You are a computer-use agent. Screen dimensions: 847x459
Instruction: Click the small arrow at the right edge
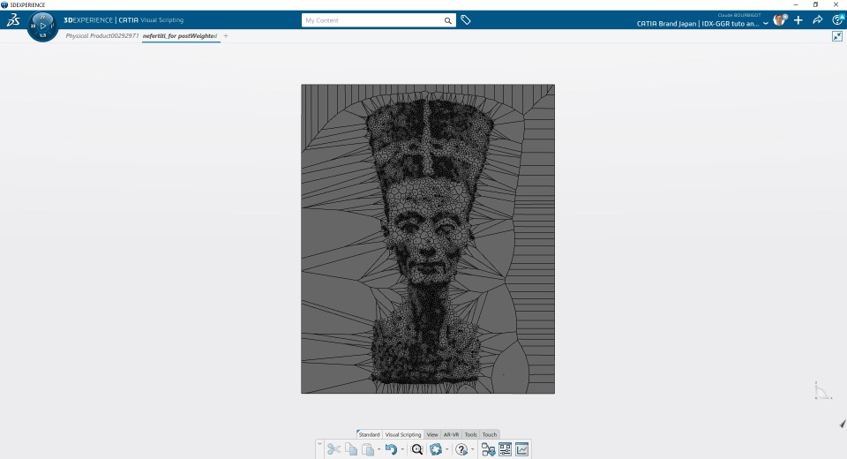843,424
